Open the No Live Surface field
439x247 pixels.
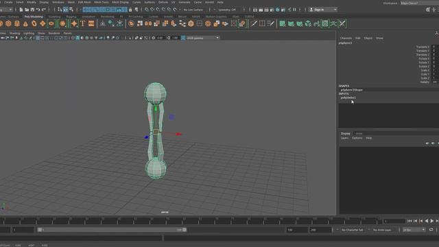tap(193, 10)
